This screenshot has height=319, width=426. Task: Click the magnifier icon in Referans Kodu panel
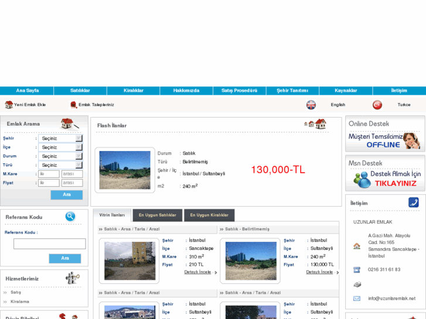point(70,217)
